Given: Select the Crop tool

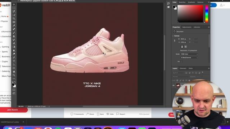Looking at the screenshot, I should (14, 19).
